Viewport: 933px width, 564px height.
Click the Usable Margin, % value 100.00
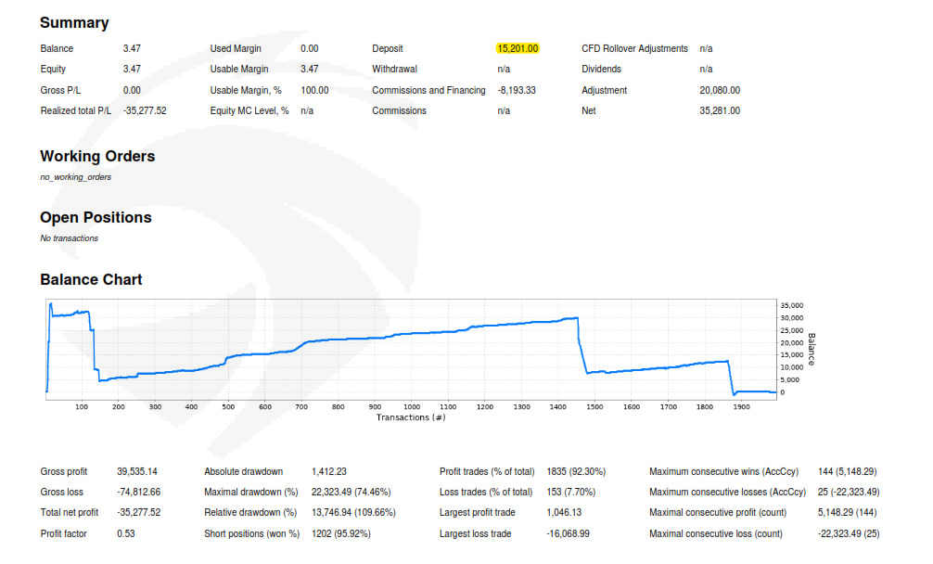(314, 90)
